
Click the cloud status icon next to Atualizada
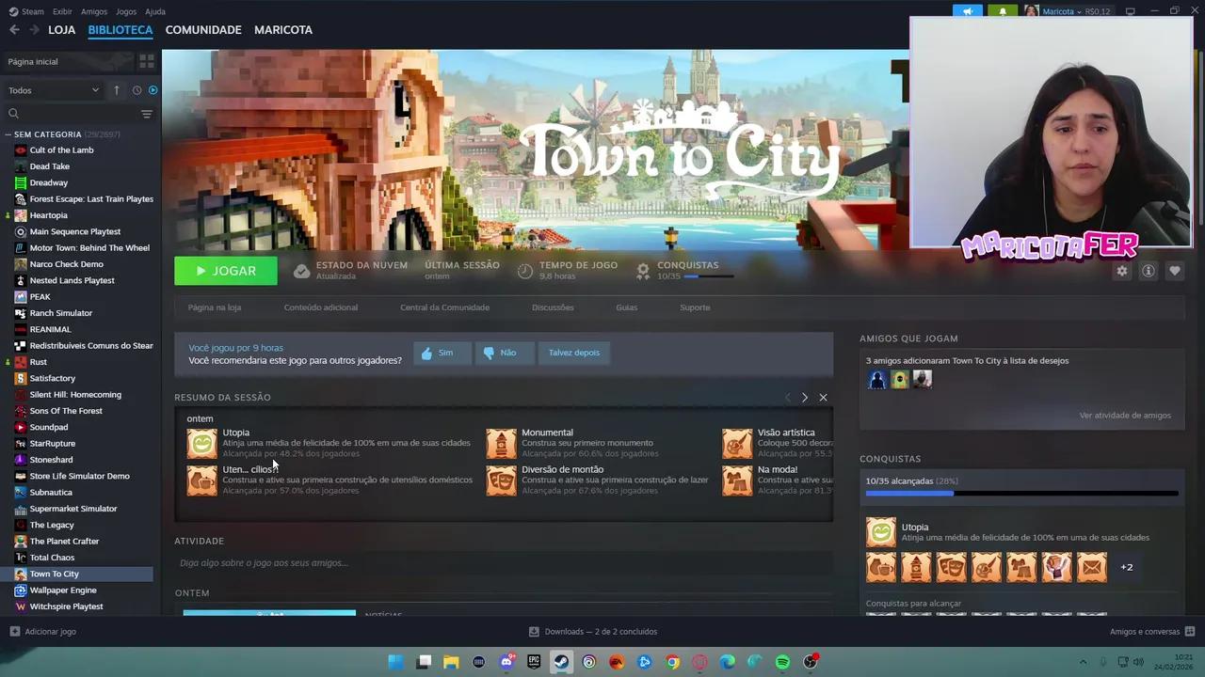tap(301, 270)
